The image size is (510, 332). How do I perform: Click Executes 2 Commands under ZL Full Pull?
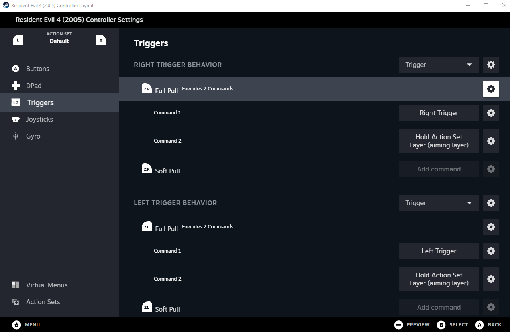pos(207,227)
